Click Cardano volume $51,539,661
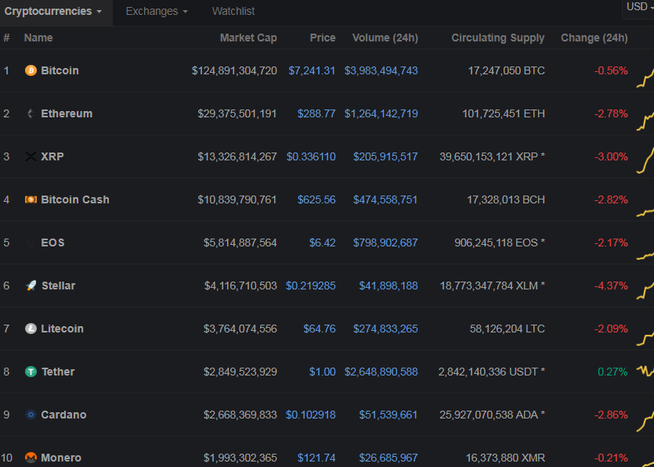654x467 pixels. [x=388, y=415]
